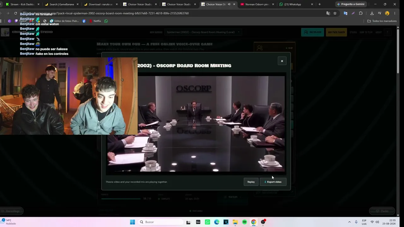Open File Explorer from the taskbar
Screen dimensions: 404x227
tap(235, 222)
